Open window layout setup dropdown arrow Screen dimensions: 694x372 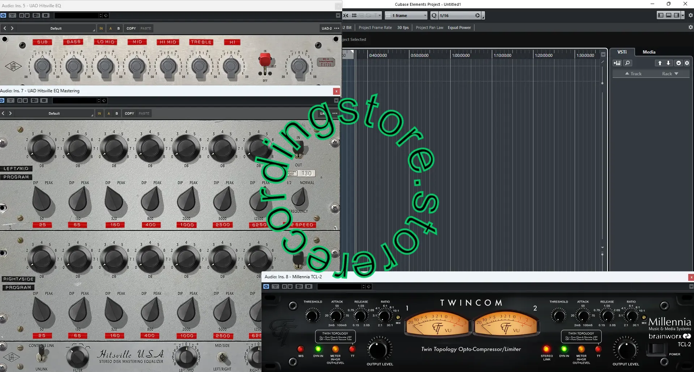(682, 15)
